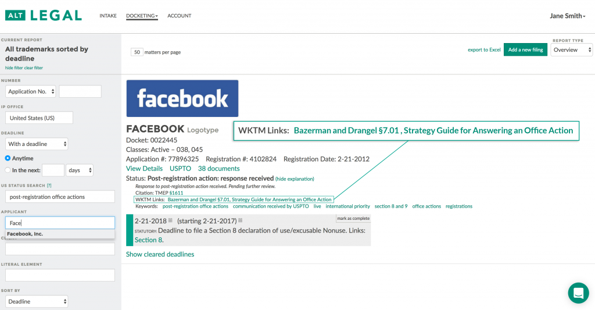Focus the IP Office United States field

pos(39,117)
